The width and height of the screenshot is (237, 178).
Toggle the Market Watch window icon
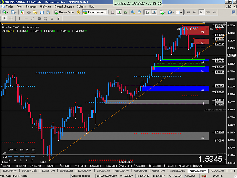(22, 12)
